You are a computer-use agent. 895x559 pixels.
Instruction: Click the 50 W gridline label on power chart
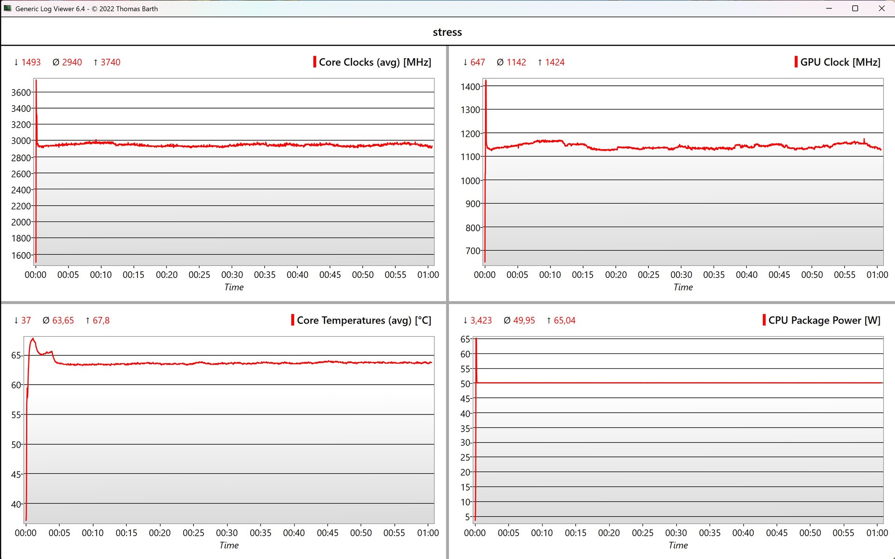click(x=465, y=384)
